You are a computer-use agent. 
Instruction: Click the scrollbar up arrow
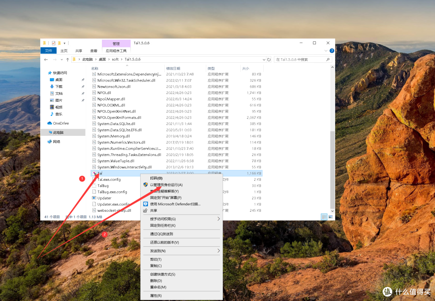pos(332,67)
